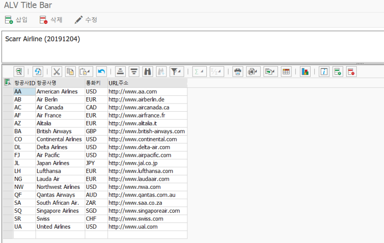The image size is (384, 243).
Task: Click 'http://www.ual.com' URL cell
Action: (147, 227)
